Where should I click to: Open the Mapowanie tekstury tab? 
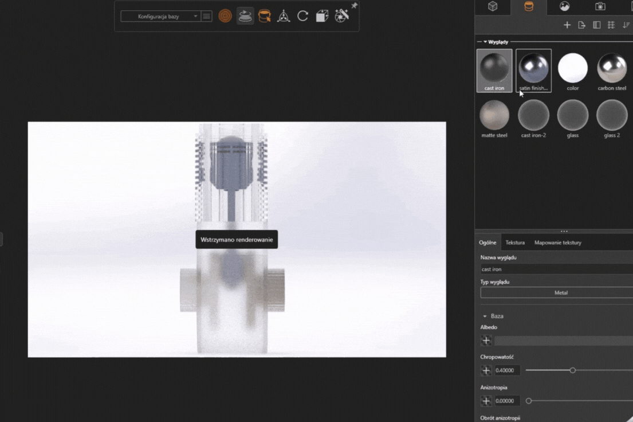[x=557, y=243]
